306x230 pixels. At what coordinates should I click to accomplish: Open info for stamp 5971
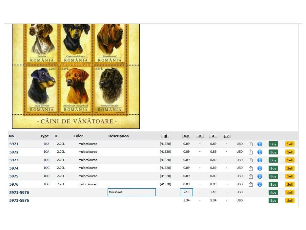coord(260,144)
